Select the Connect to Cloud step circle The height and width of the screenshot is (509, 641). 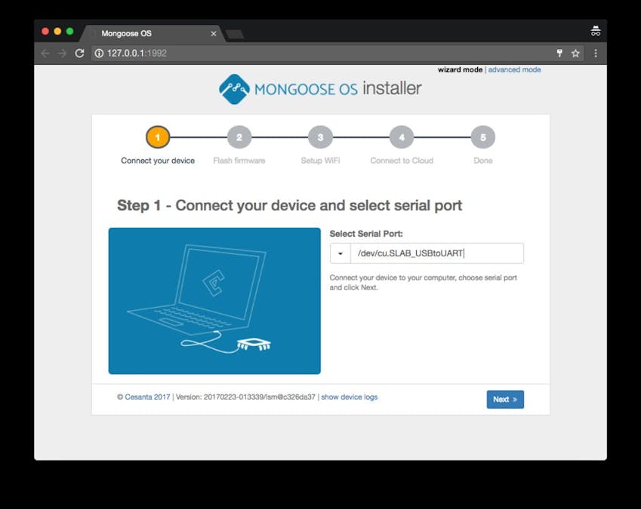(x=401, y=138)
